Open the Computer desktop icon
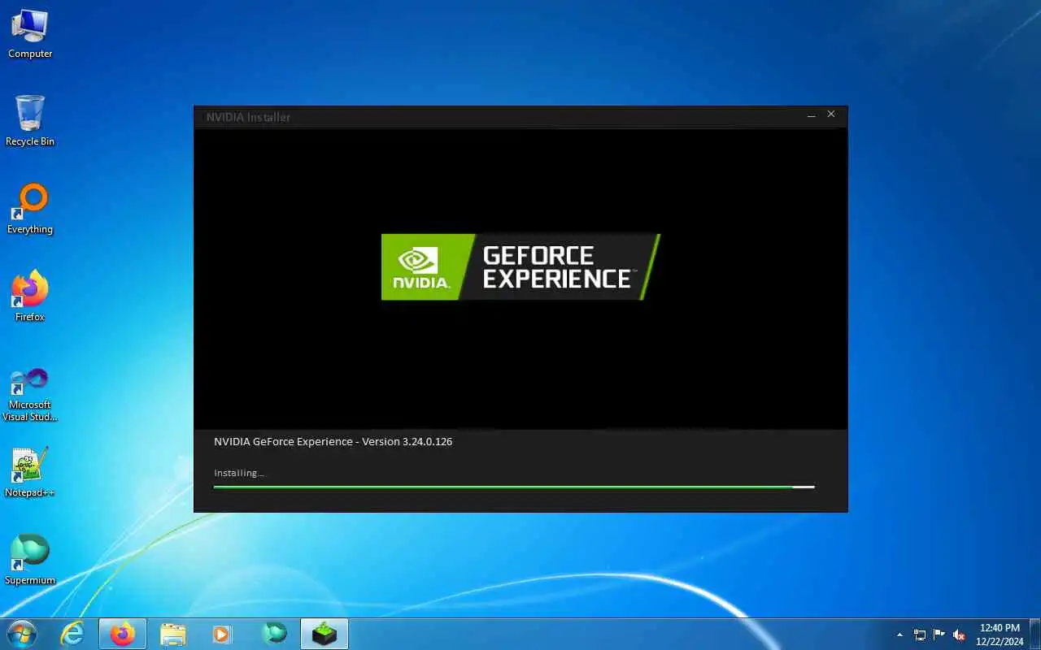The width and height of the screenshot is (1041, 650). pyautogui.click(x=30, y=33)
